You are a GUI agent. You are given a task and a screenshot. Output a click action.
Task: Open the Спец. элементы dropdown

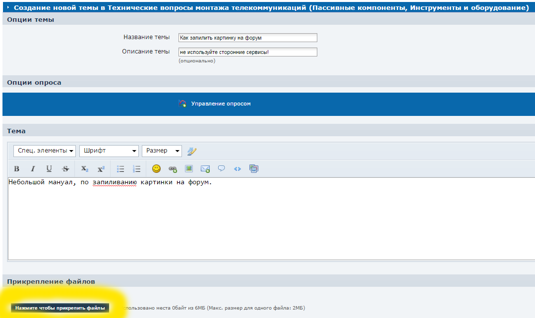point(45,151)
